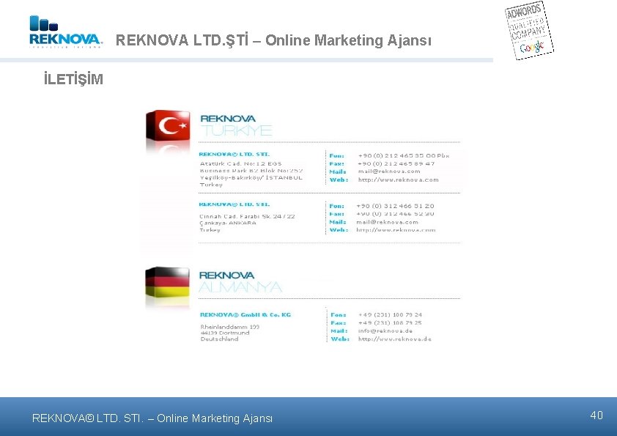This screenshot has height=436, width=617.
Task: Click the '44139 Dortmund' address line
Action: [225, 333]
